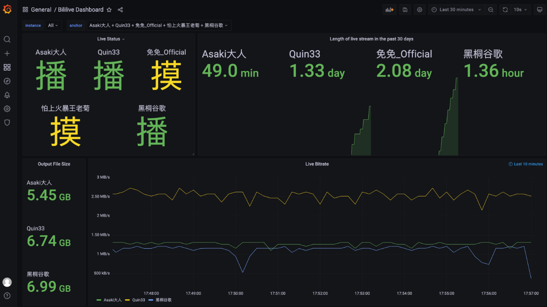
Task: Open Explore from the left sidebar
Action: [x=7, y=81]
